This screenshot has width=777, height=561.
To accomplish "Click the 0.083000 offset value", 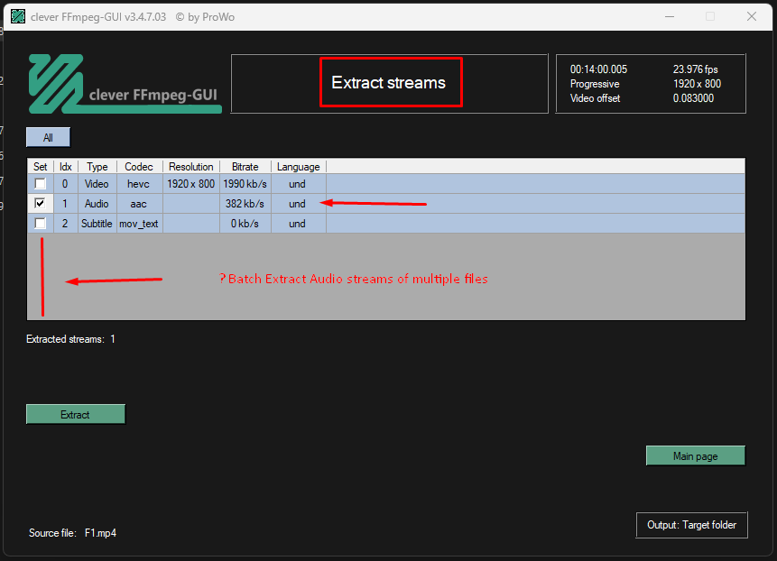I will (x=693, y=98).
